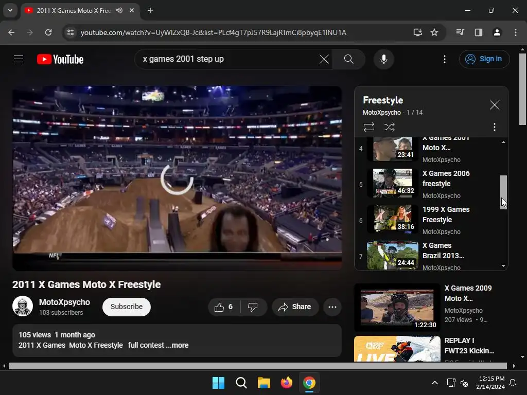Dislike the video with thumbs down
Screen dimensions: 527x395
point(253,307)
